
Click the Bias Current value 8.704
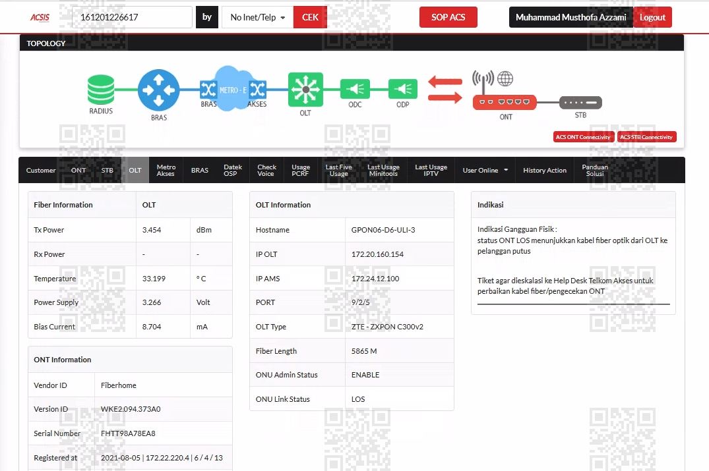[152, 327]
